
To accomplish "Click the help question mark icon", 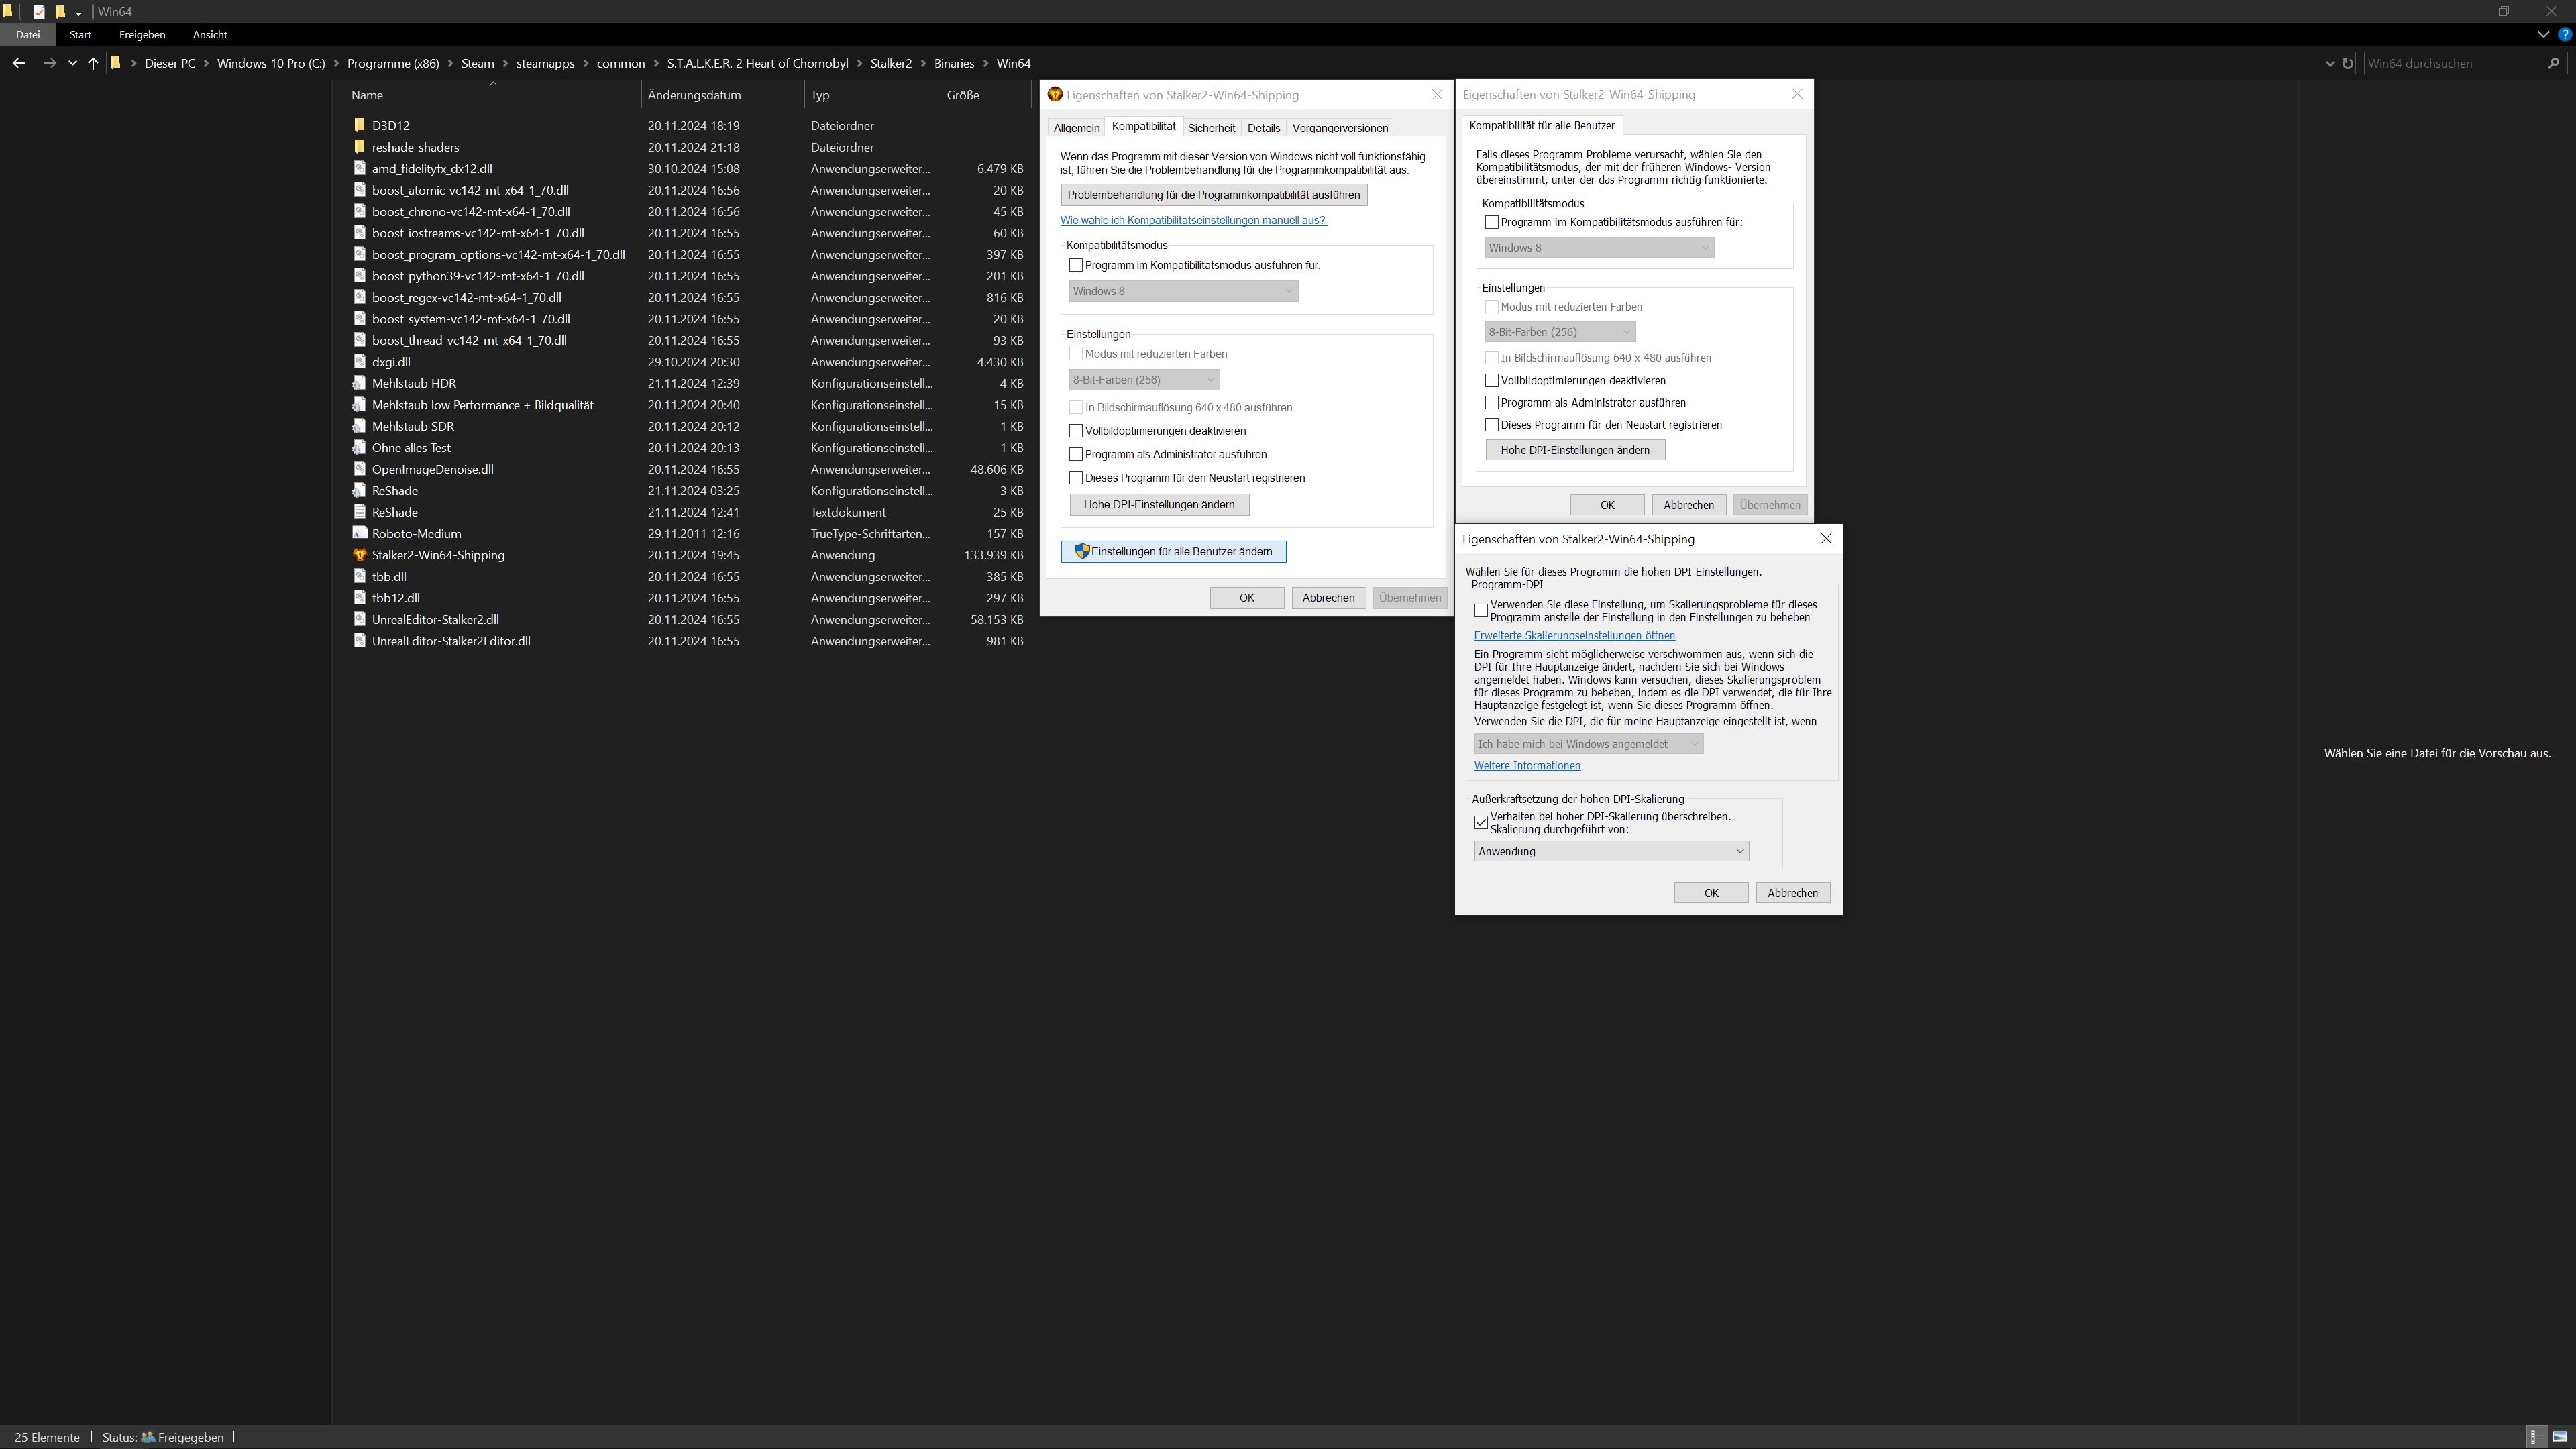I will tap(2565, 34).
